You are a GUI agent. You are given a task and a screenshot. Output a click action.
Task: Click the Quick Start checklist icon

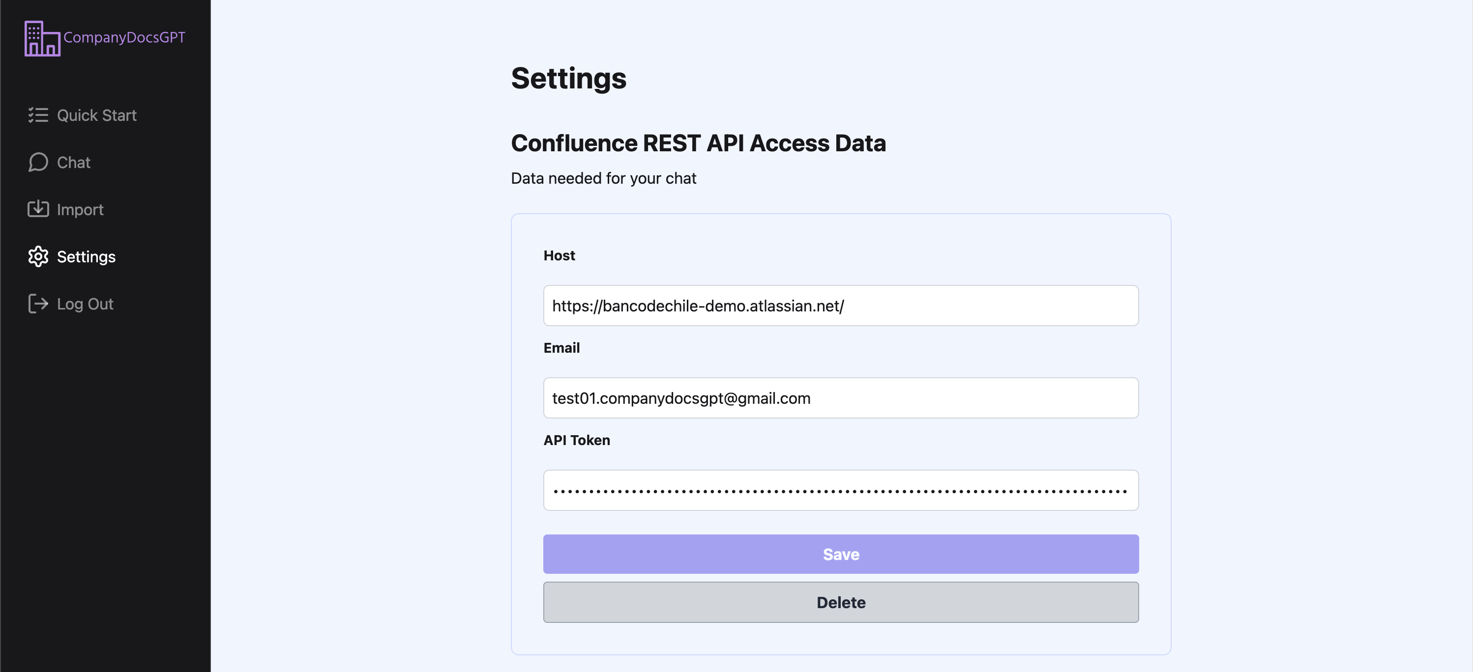pos(38,115)
